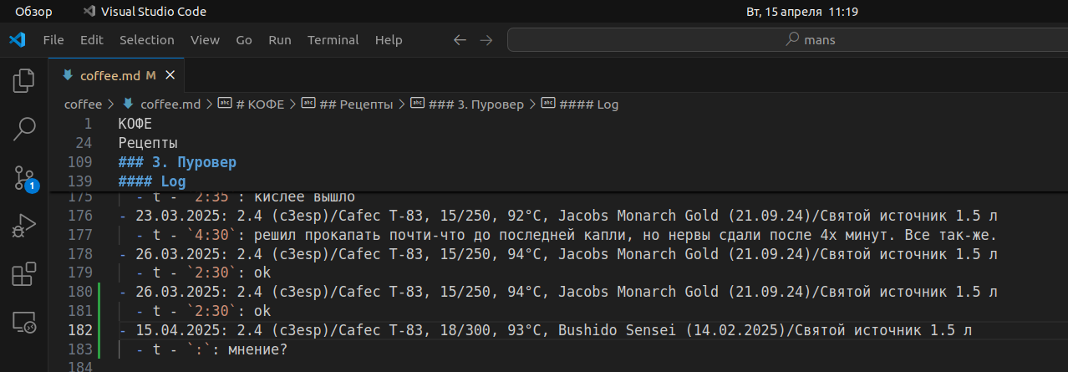Open the Run menu

tap(280, 40)
